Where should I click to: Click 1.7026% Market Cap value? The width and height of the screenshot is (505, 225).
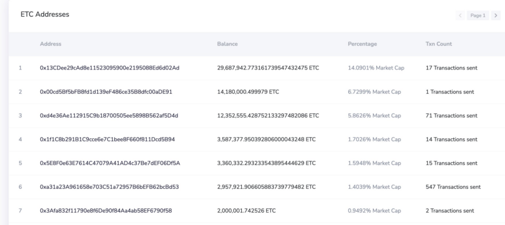374,140
